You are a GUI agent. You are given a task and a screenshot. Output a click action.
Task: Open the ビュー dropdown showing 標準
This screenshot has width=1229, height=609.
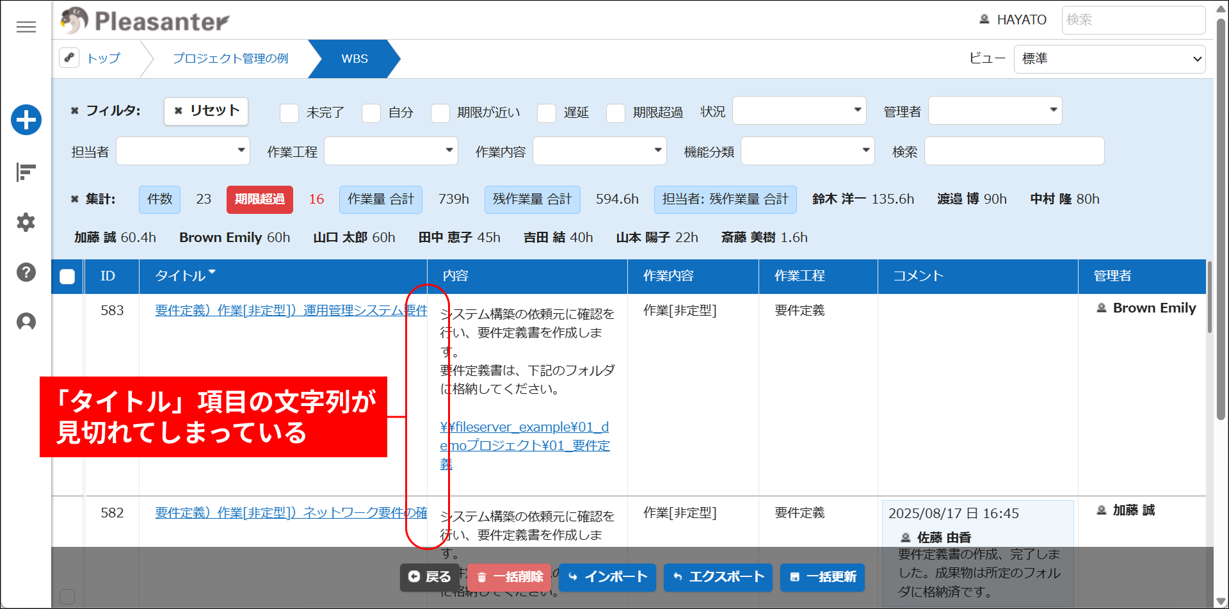tap(1110, 59)
